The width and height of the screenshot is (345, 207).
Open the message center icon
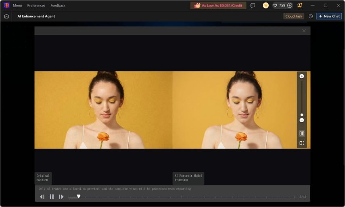(253, 6)
